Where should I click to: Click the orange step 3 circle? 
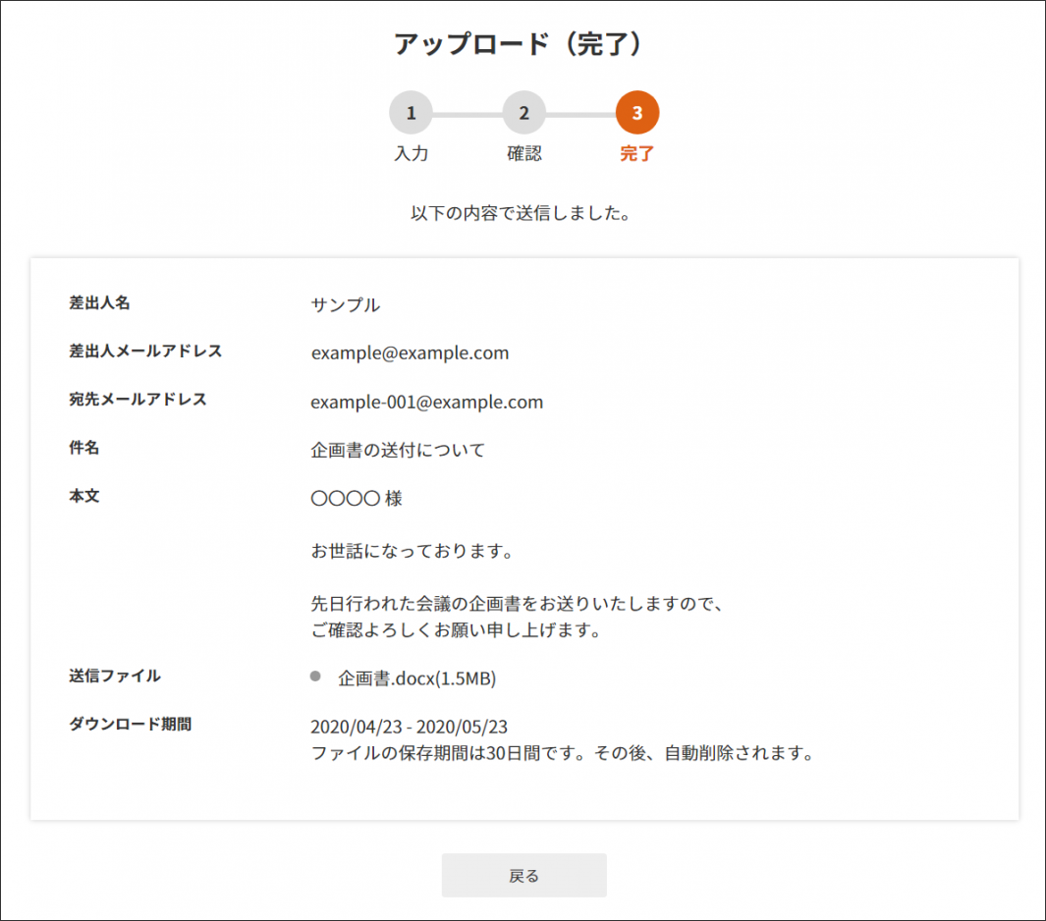[x=636, y=113]
